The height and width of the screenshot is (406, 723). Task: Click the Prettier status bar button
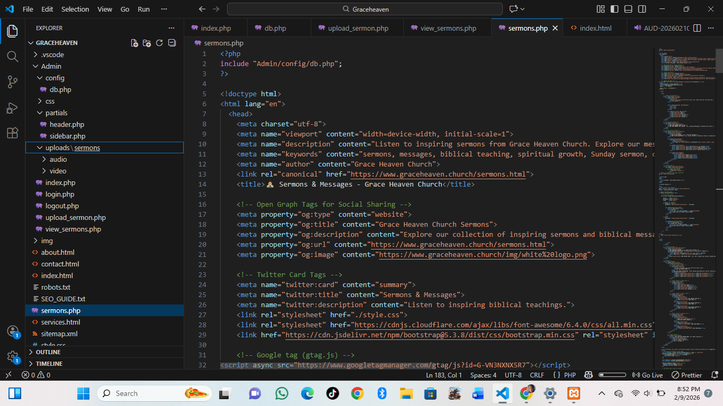(686, 375)
